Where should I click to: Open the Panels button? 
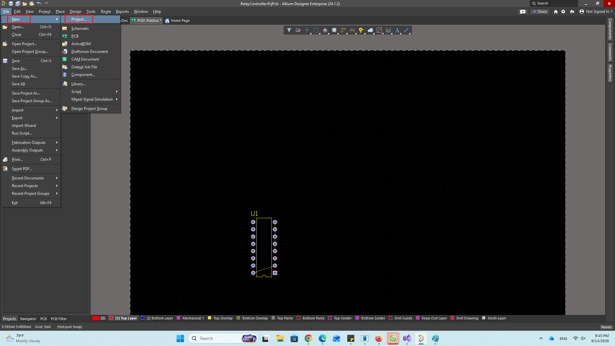606,327
